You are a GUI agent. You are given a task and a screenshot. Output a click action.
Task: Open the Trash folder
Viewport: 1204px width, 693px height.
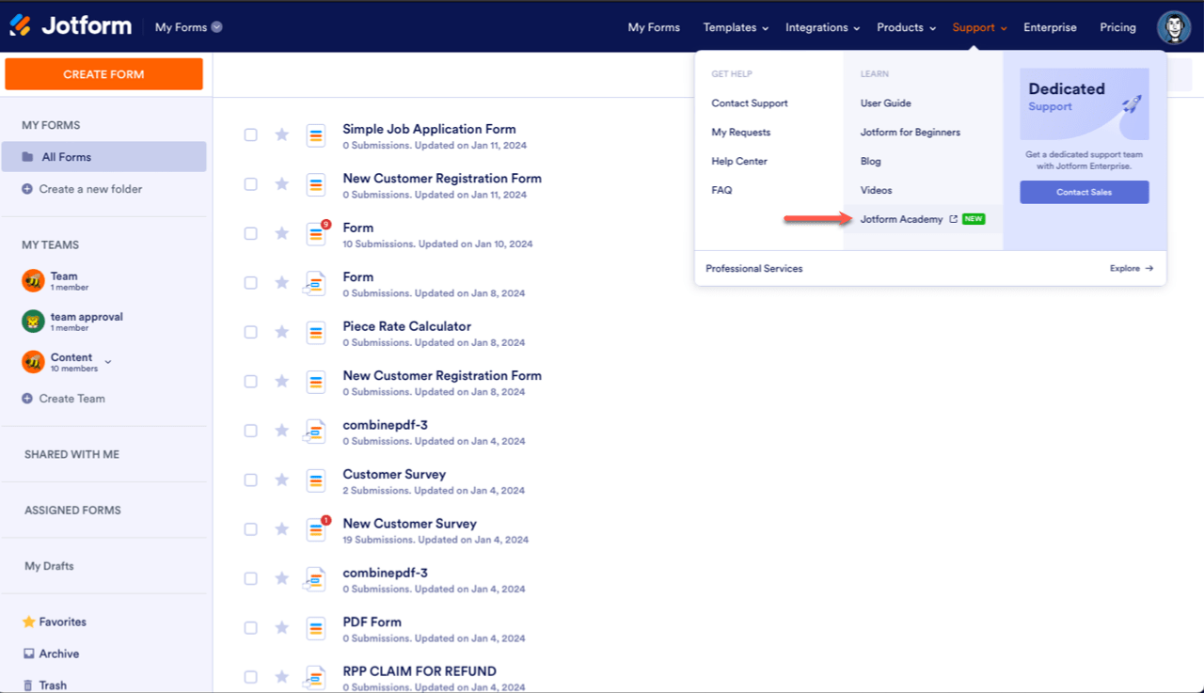(x=44, y=685)
